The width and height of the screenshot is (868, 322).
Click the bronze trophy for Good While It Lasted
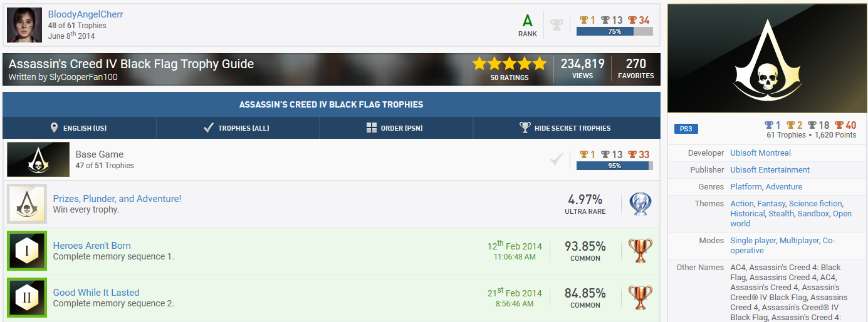point(640,298)
